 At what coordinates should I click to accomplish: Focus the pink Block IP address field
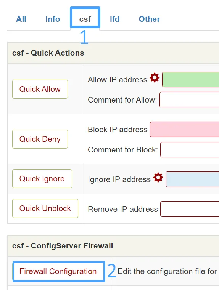(185, 130)
